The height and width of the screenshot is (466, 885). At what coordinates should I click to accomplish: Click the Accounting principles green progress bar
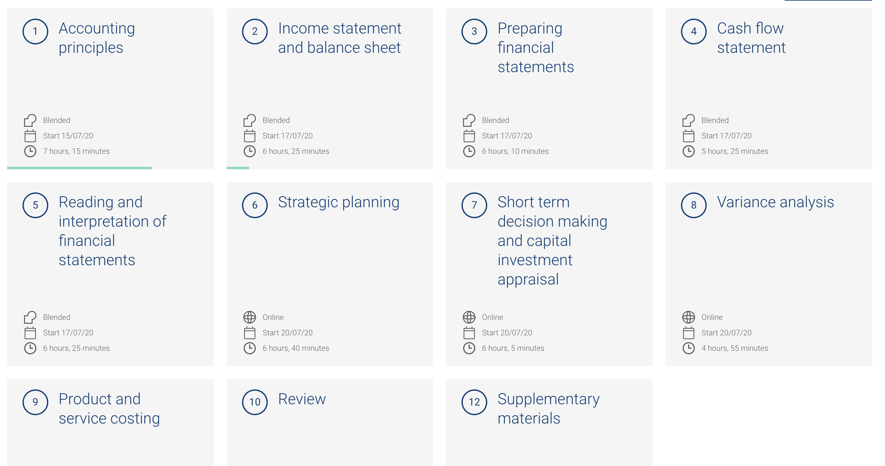point(79,168)
